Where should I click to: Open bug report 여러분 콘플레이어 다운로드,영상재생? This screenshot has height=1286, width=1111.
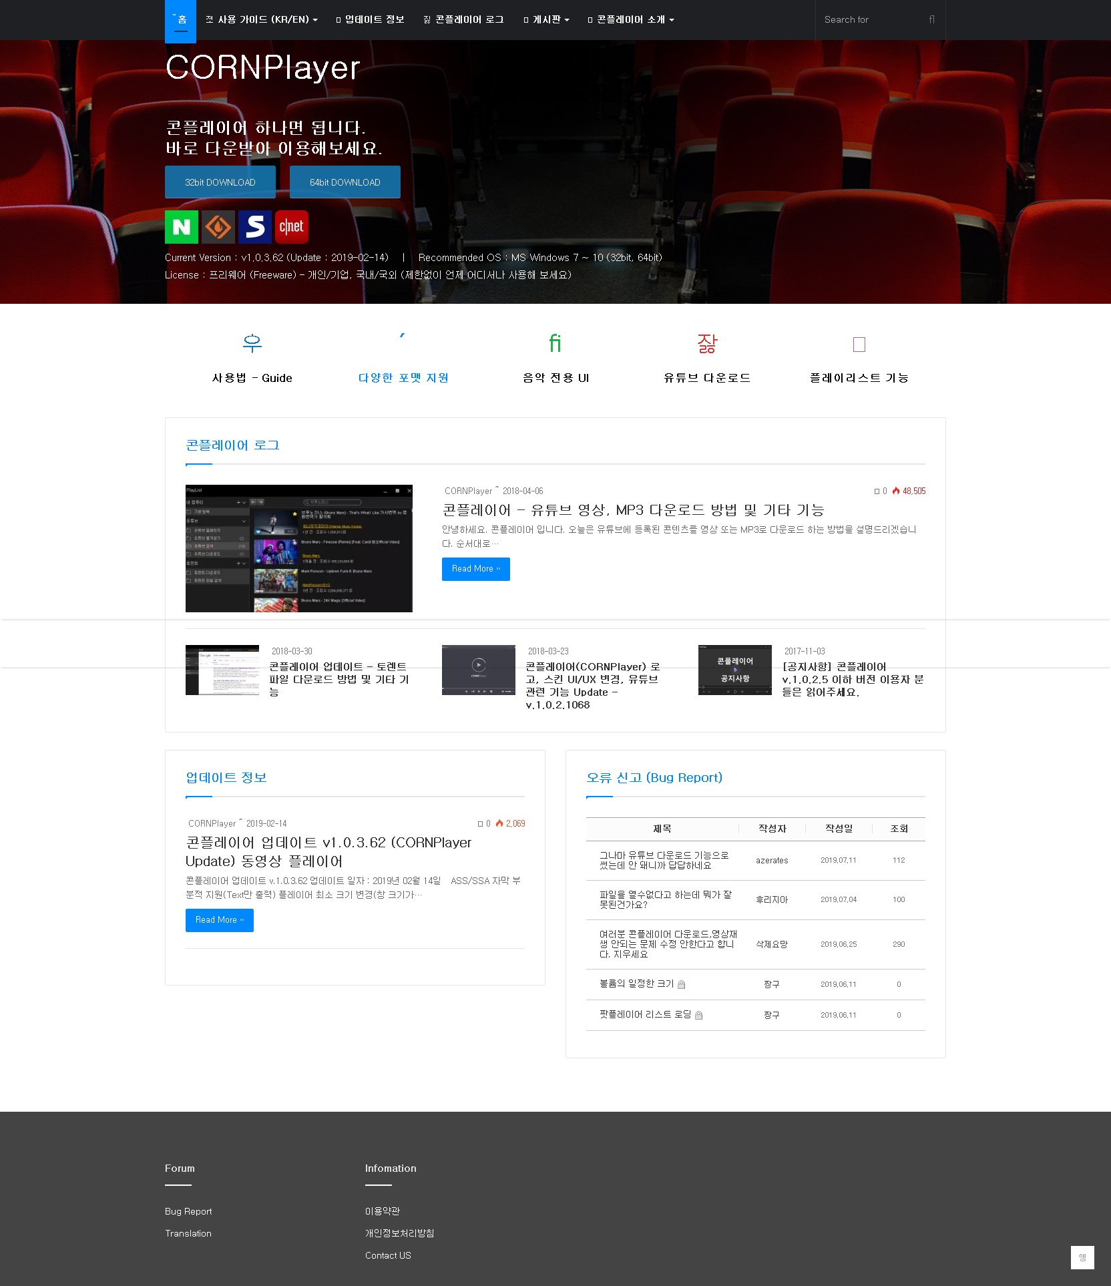[668, 944]
